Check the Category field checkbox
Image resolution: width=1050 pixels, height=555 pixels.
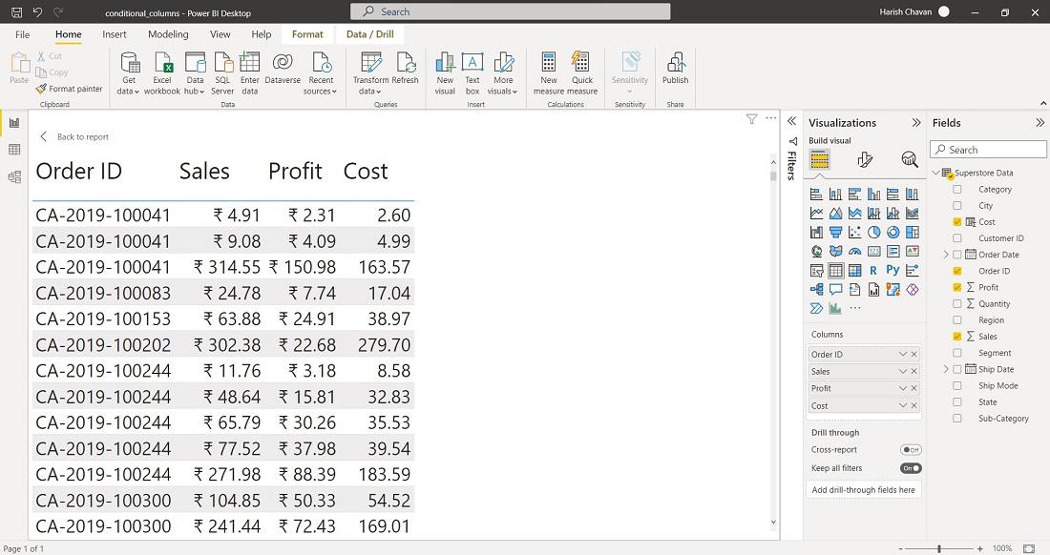tap(957, 190)
